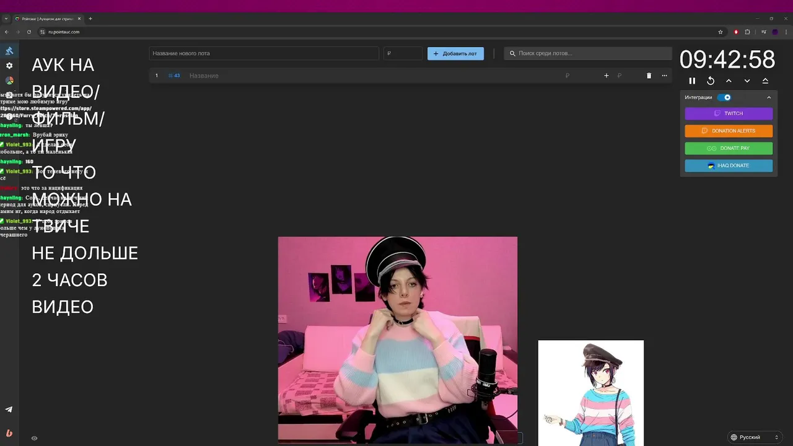Open the Telegram link icon in sidebar
This screenshot has height=446, width=793.
[9, 409]
